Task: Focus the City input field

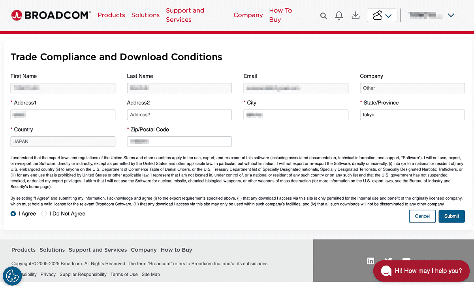Action: [296, 115]
